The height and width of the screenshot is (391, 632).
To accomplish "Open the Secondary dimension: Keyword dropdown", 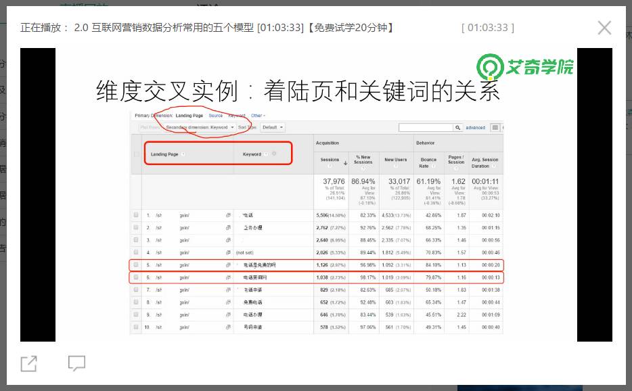I will coord(200,127).
